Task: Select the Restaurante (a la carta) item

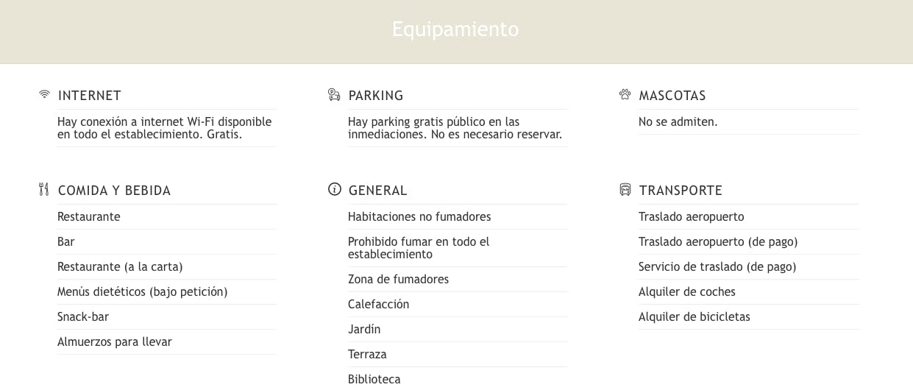Action: pos(120,266)
